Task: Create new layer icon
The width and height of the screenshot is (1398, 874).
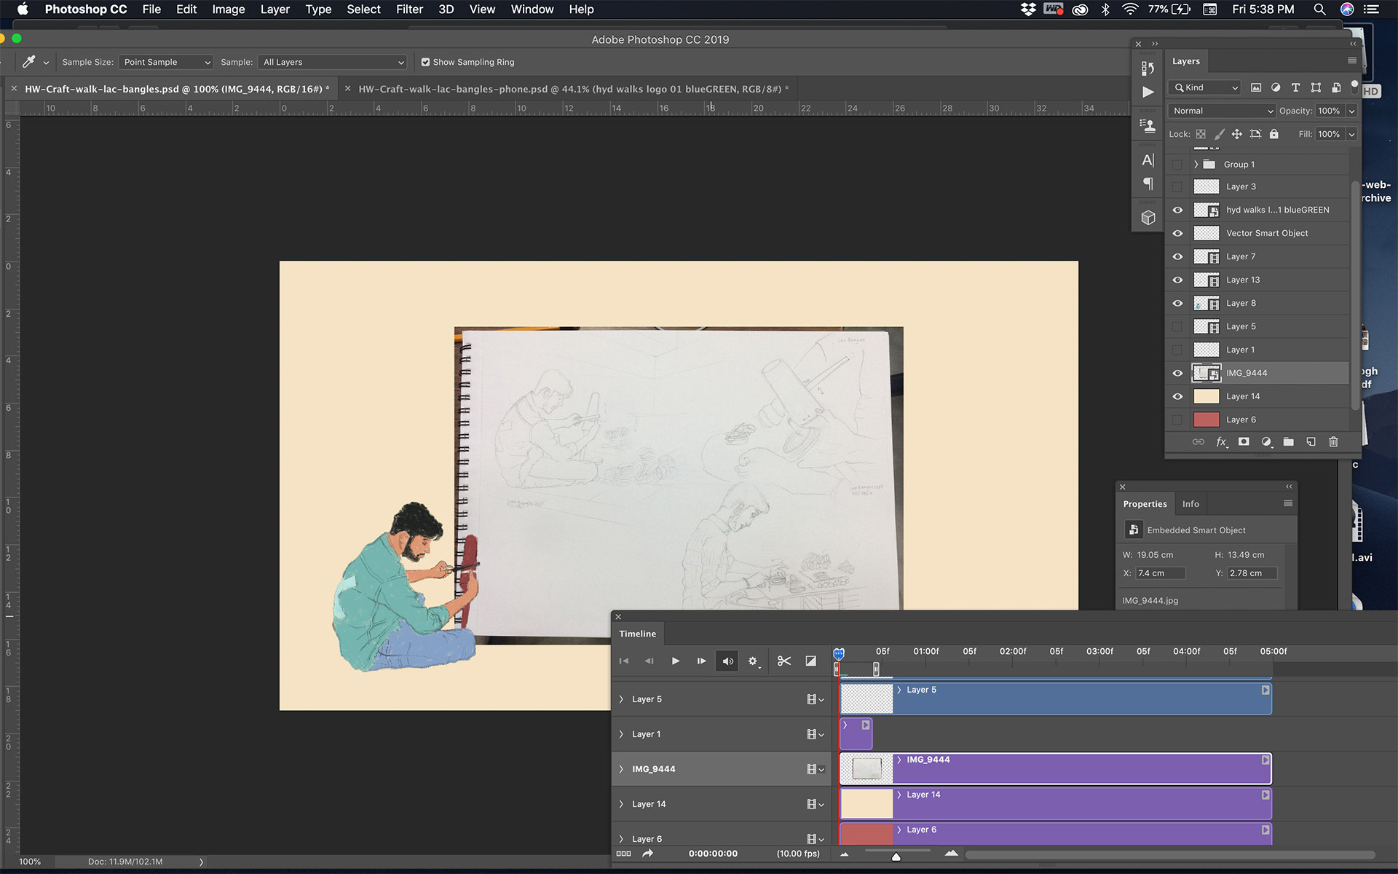Action: (x=1311, y=441)
